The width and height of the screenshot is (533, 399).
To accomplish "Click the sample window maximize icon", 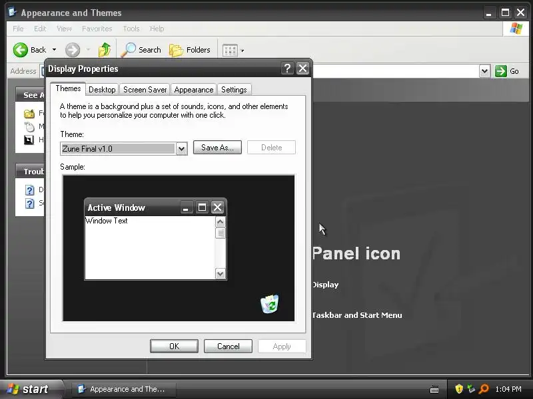I will (202, 207).
